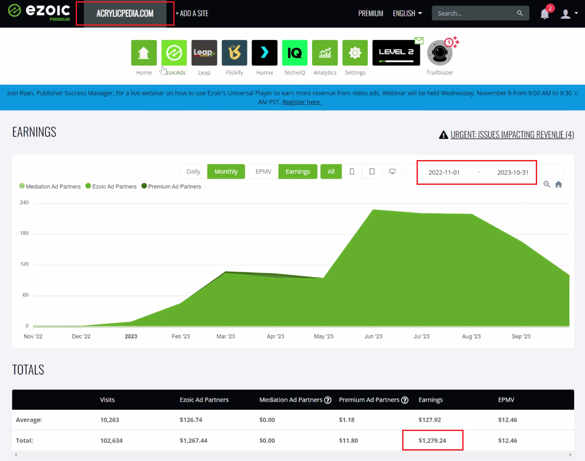The width and height of the screenshot is (585, 461).
Task: Click the envelope on the Level badge
Action: (x=419, y=41)
